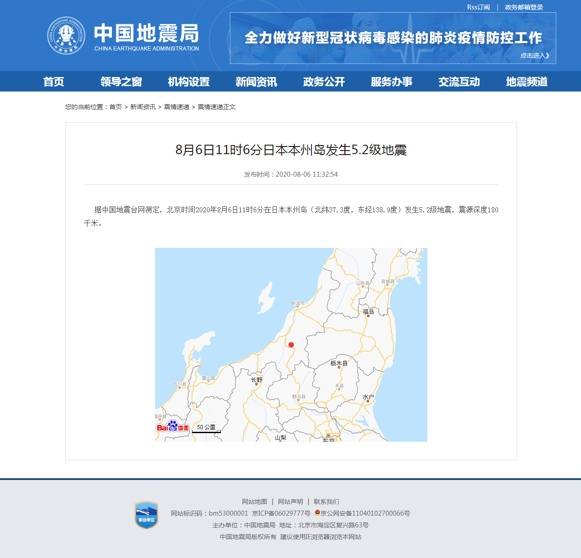Select 机构设置 in the navigation bar
The width and height of the screenshot is (581, 558).
tap(188, 82)
